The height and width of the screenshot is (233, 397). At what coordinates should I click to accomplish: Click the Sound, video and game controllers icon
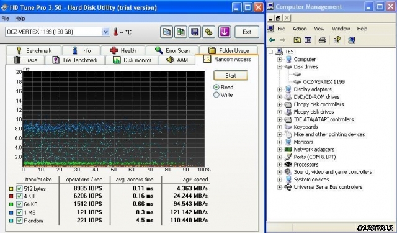pos(288,172)
